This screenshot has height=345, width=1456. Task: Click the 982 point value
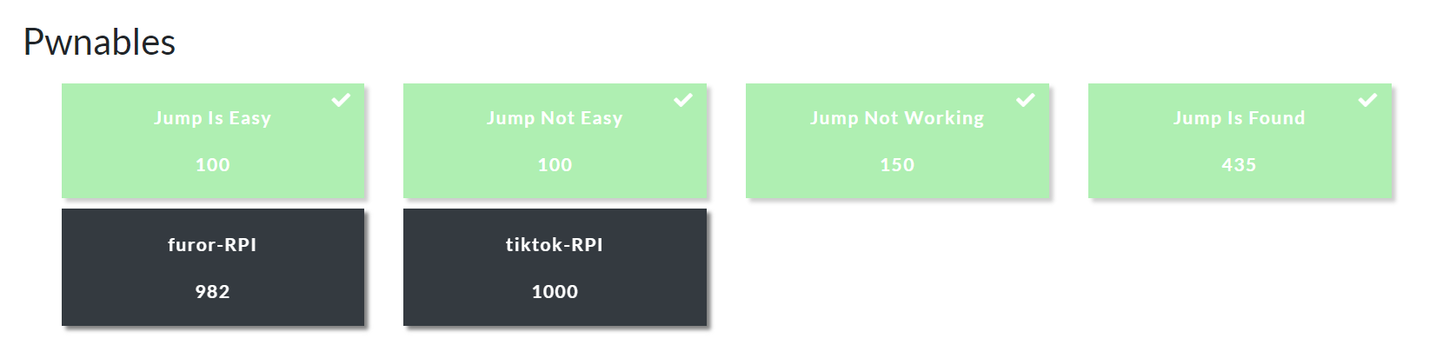tap(213, 292)
